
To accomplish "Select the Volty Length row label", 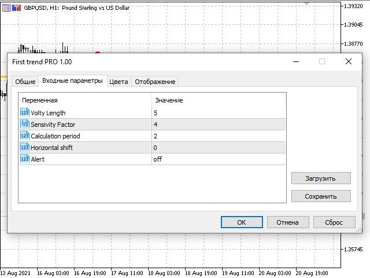I will click(48, 113).
